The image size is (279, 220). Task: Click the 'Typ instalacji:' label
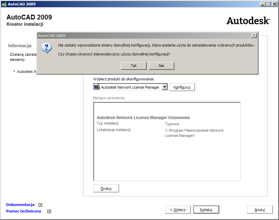click(108, 124)
